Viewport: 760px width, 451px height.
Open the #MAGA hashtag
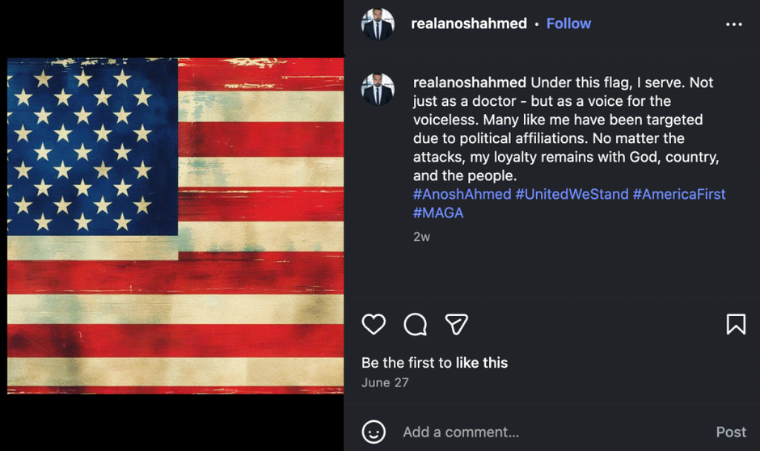pyautogui.click(x=438, y=213)
